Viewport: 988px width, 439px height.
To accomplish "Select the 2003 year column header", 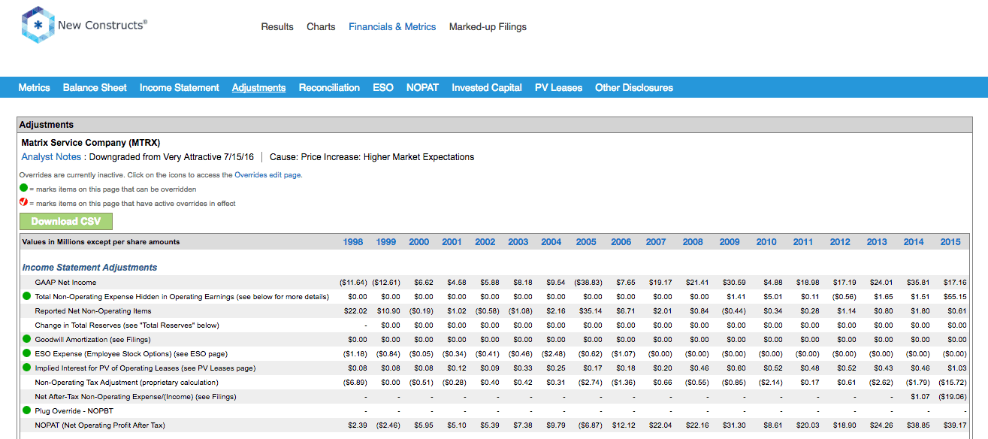I will (x=518, y=242).
